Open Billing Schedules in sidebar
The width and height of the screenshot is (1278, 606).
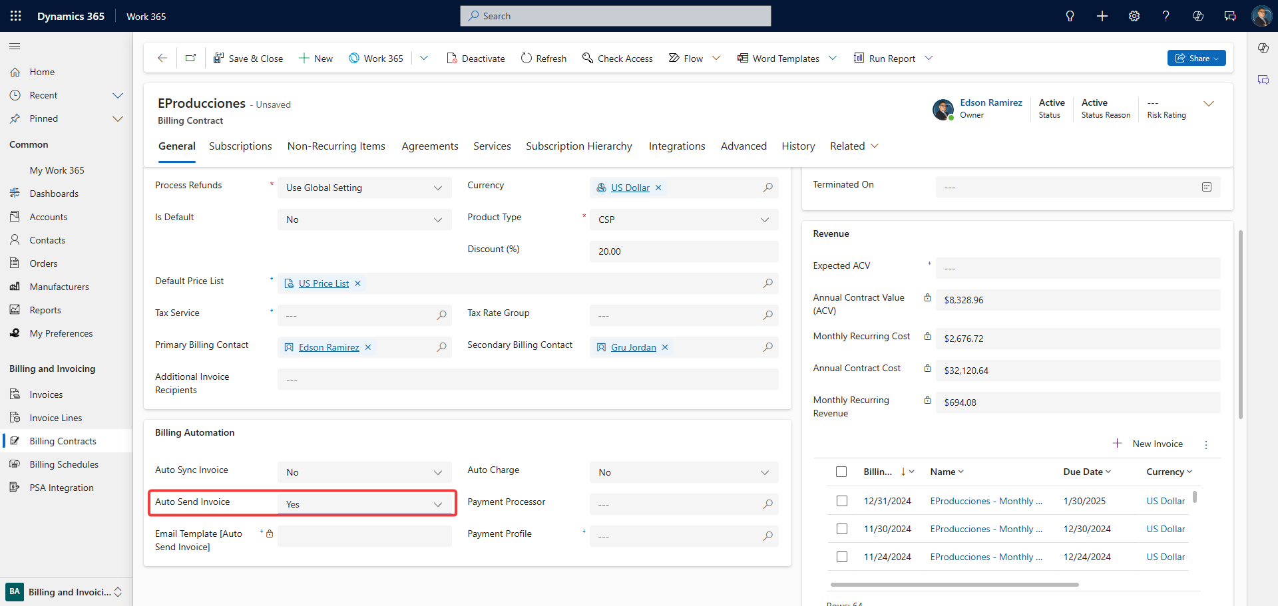click(x=64, y=464)
